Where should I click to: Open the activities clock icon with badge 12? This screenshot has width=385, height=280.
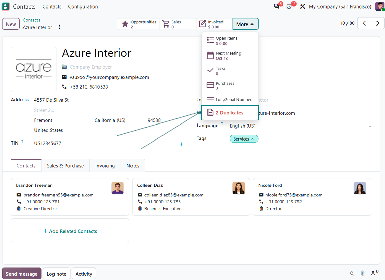(289, 6)
